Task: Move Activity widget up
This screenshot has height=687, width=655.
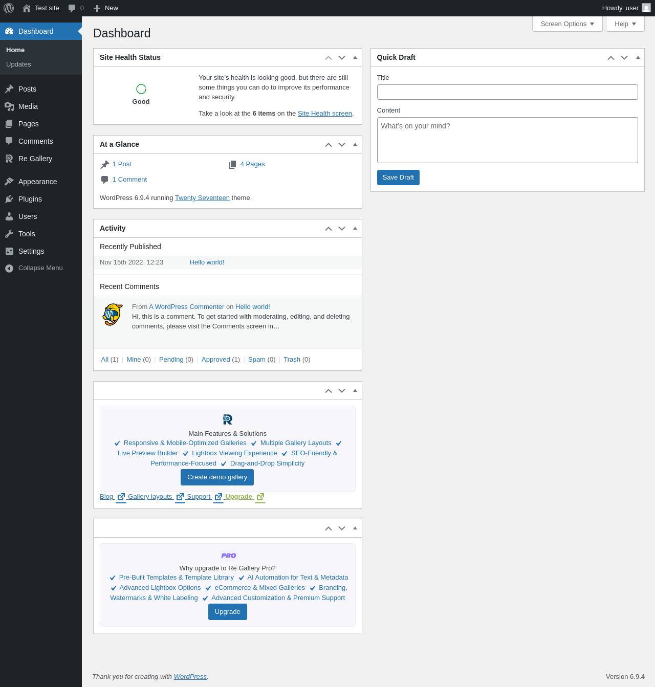Action: coord(329,229)
